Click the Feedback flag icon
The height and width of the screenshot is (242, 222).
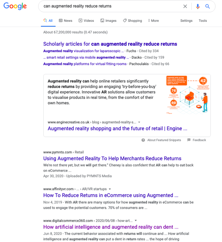coord(189,140)
